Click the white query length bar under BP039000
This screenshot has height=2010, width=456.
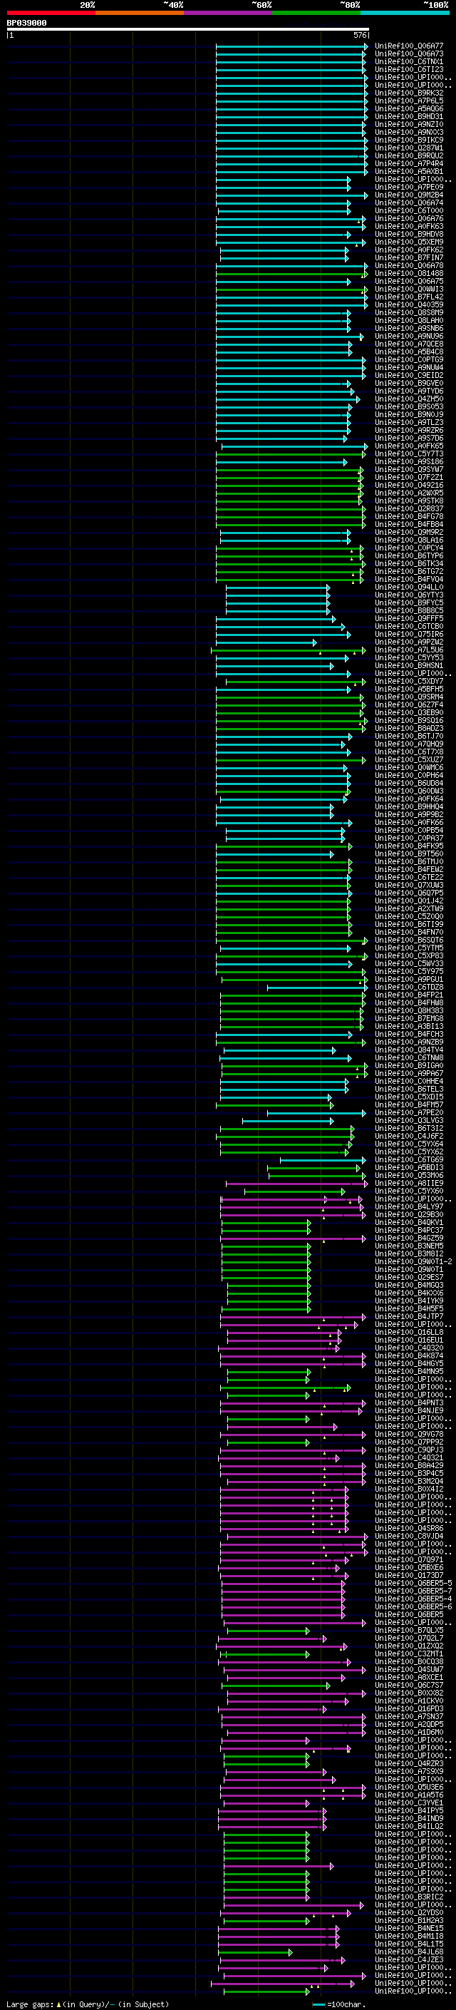pos(188,30)
